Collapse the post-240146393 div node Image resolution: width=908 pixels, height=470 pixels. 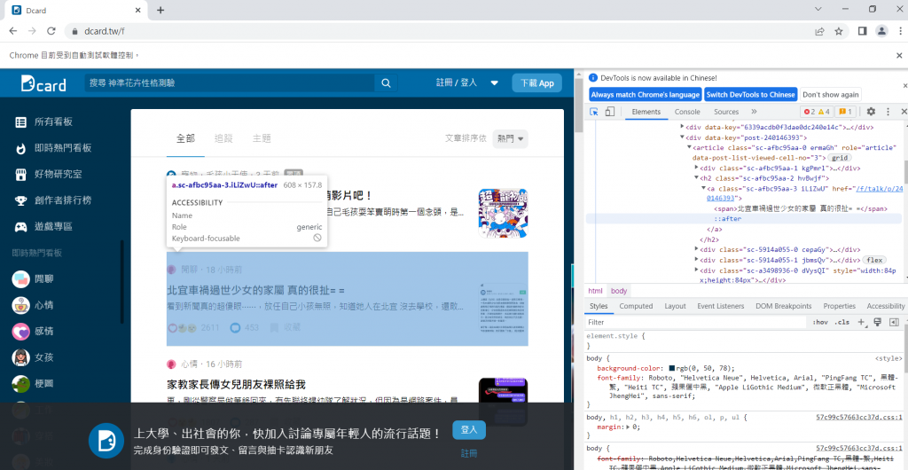(x=683, y=137)
